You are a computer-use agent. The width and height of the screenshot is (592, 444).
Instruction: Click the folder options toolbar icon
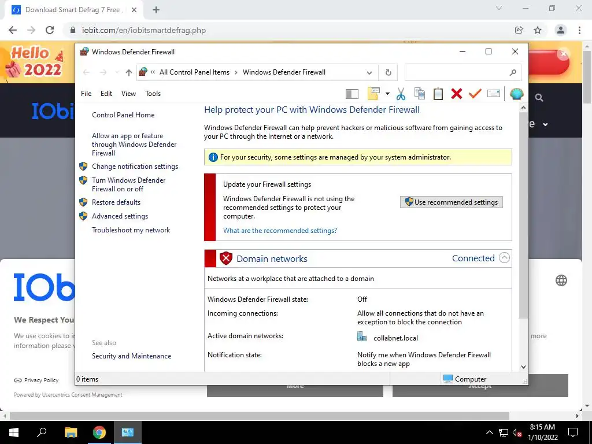click(x=373, y=94)
